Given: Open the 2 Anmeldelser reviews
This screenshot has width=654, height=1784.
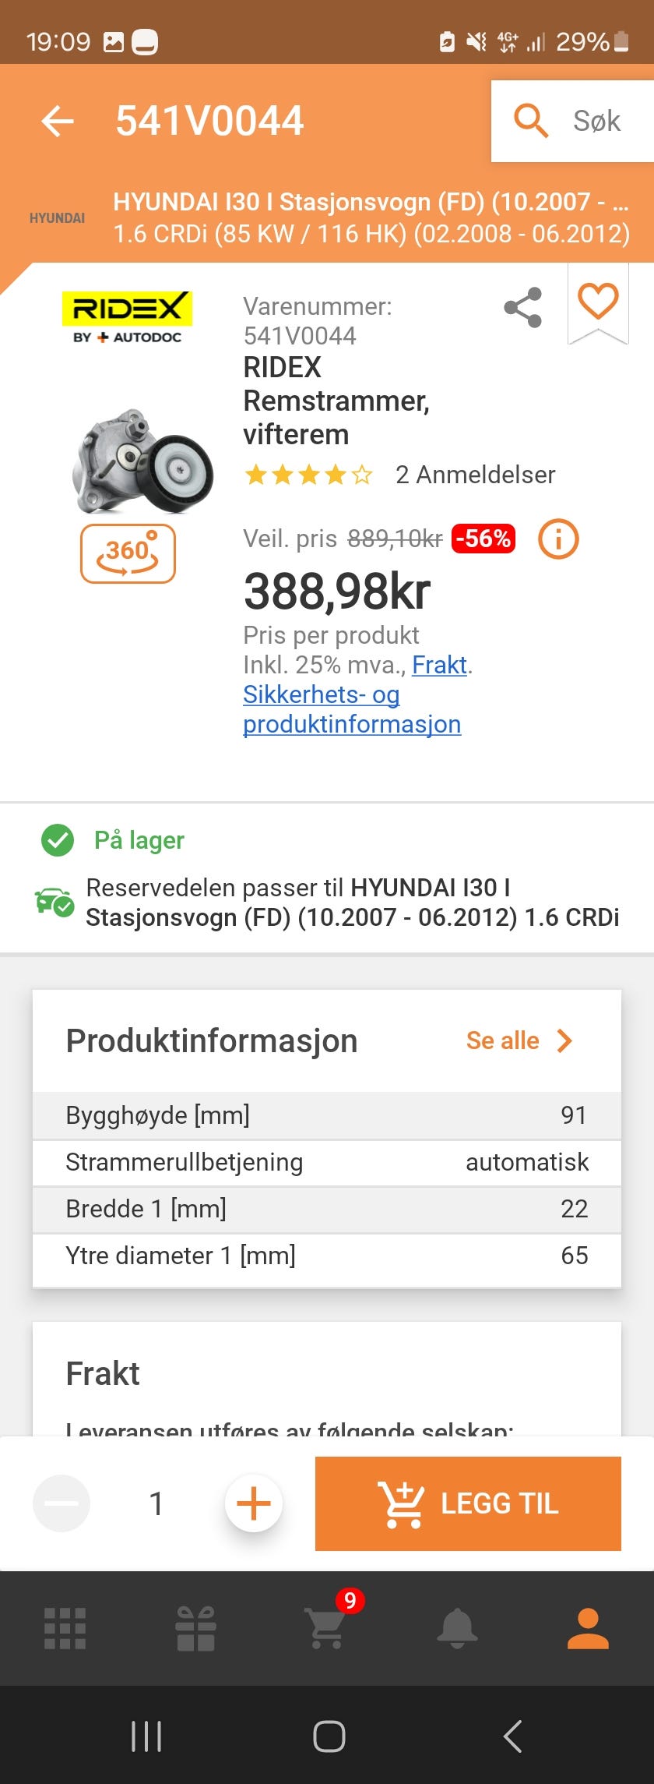Looking at the screenshot, I should [x=475, y=475].
